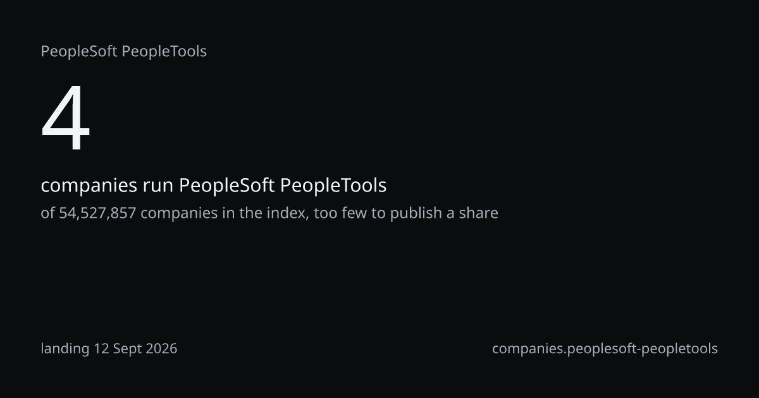Click the 'landing 12 Sept 2026' footer text
The height and width of the screenshot is (398, 759).
click(109, 348)
